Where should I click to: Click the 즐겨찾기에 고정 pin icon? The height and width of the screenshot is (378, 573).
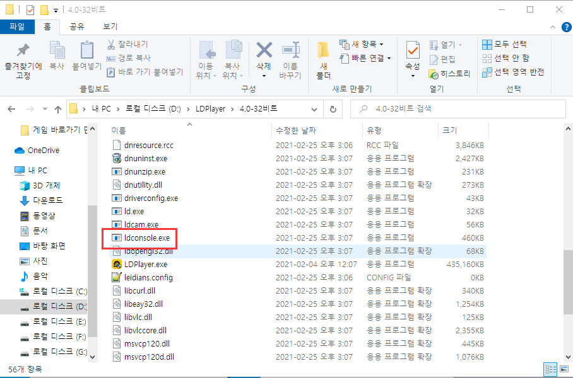pos(23,51)
